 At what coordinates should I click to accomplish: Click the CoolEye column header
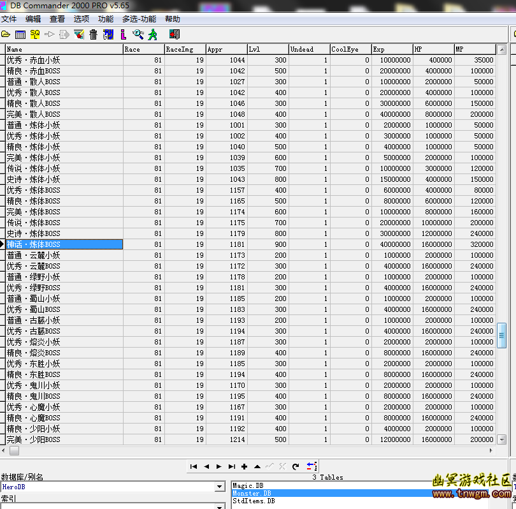click(351, 49)
